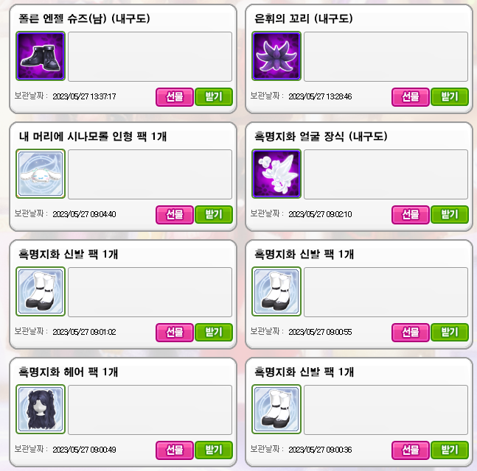The width and height of the screenshot is (477, 471).
Task: Click the 폴른 엔젤 슈즈(남) black boots icon
Action: [x=41, y=56]
